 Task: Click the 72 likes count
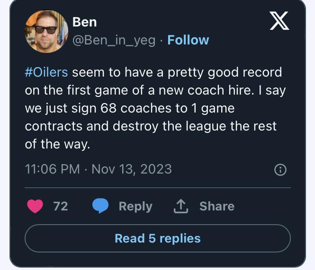click(x=60, y=206)
